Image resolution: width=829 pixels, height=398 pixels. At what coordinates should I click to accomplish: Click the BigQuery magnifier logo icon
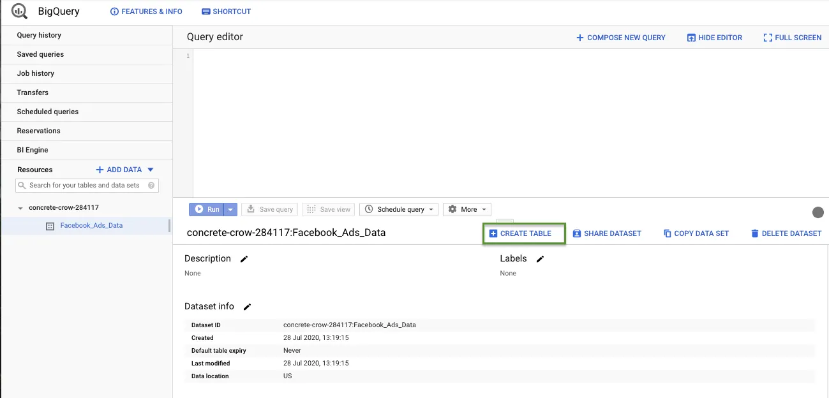click(19, 11)
